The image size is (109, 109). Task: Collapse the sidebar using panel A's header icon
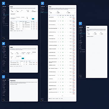8,7
